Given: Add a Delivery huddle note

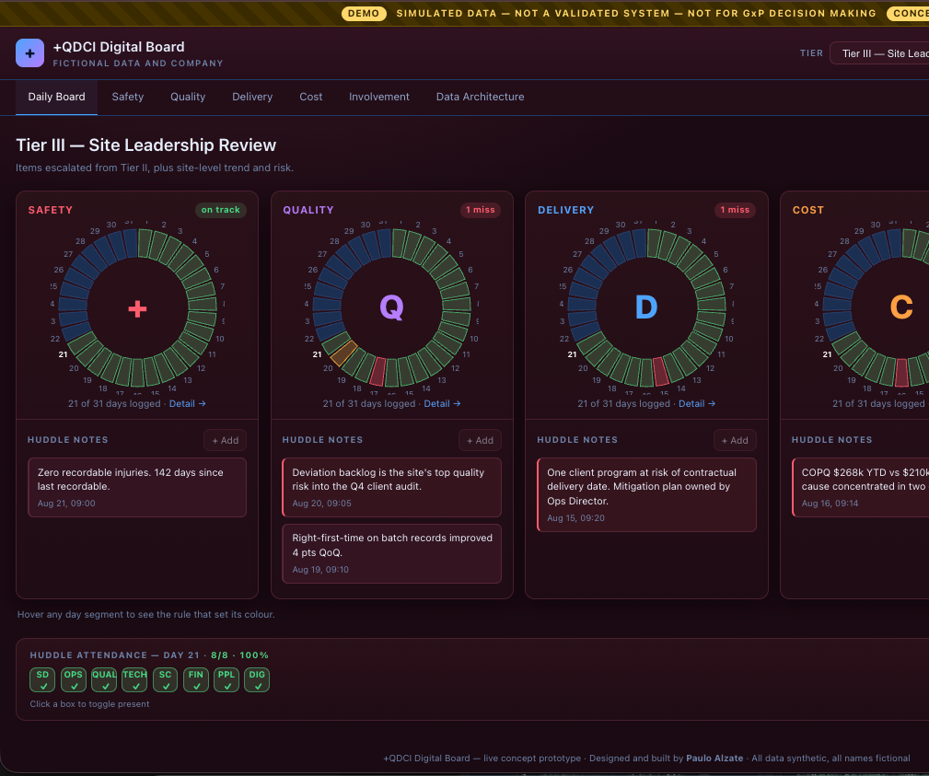Looking at the screenshot, I should pyautogui.click(x=735, y=440).
